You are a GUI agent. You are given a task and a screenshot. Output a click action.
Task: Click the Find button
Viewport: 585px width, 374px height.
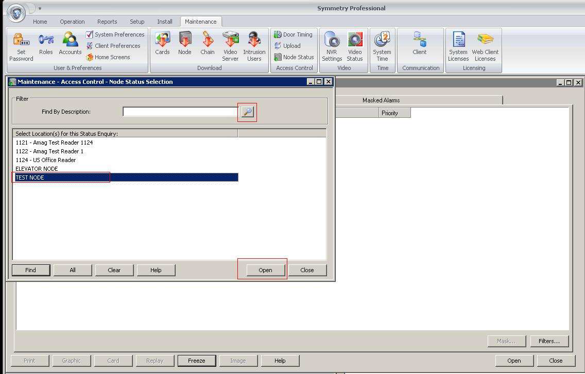click(30, 270)
